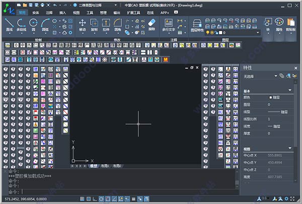Expand the dropdown arrow under 直线

pyautogui.click(x=10, y=34)
